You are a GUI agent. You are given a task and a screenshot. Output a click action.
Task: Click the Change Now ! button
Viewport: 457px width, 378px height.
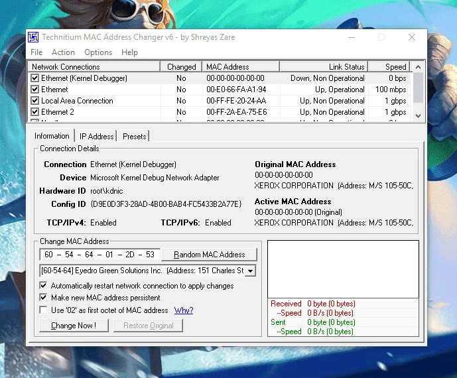click(74, 325)
